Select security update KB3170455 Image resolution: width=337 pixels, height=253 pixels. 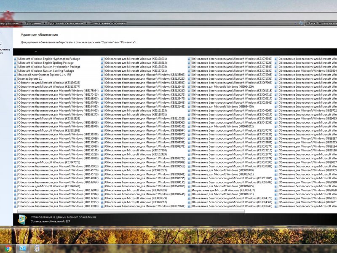click(x=58, y=94)
